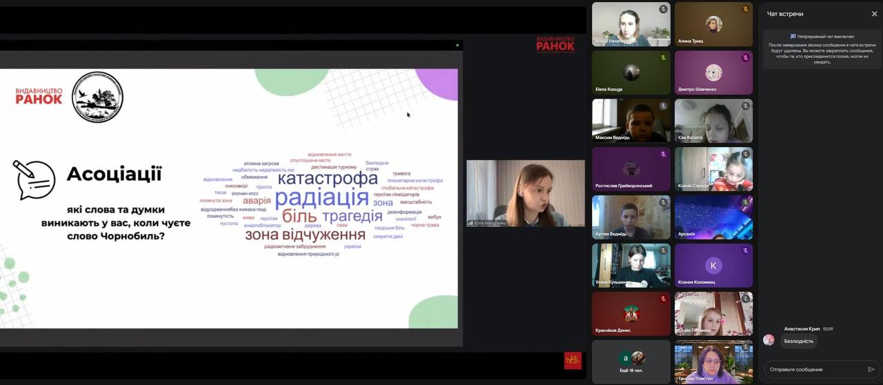Type in the 'Отправьте сообщение' field

click(814, 369)
